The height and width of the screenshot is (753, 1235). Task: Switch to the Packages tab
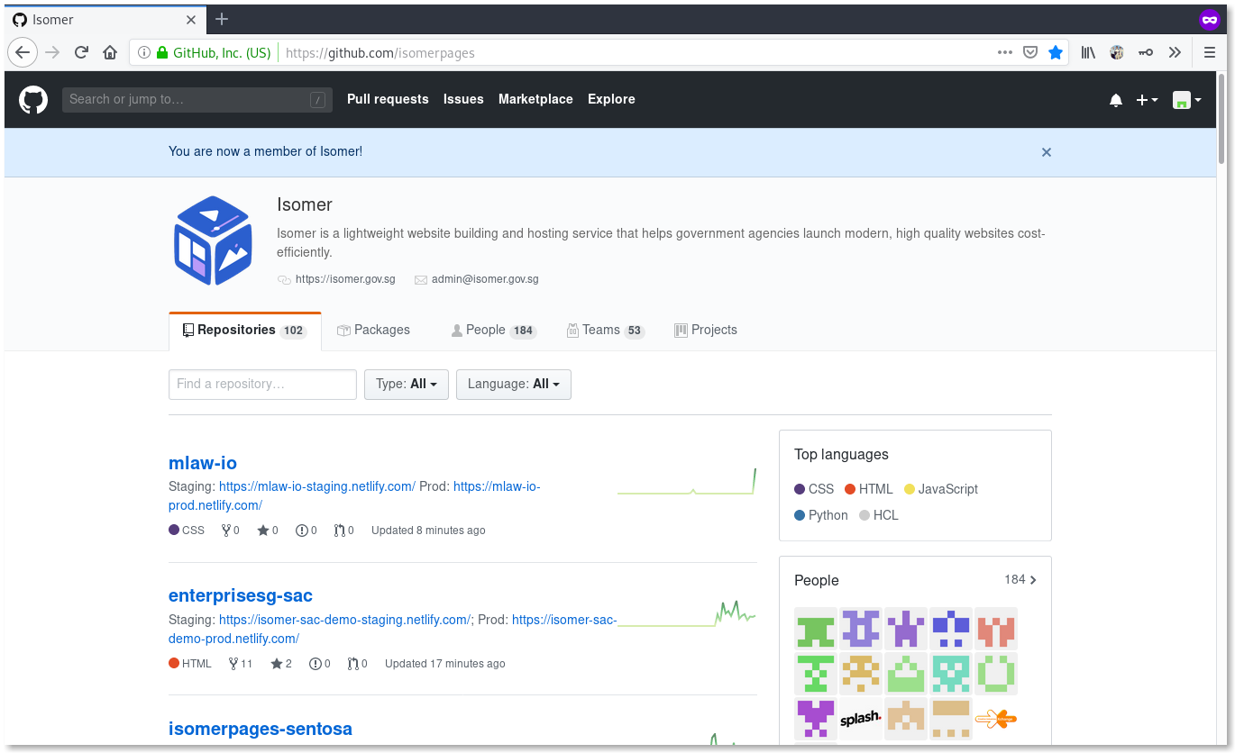click(x=373, y=331)
